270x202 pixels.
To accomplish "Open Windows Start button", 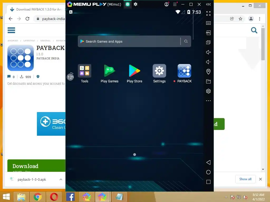I will click(6, 197).
